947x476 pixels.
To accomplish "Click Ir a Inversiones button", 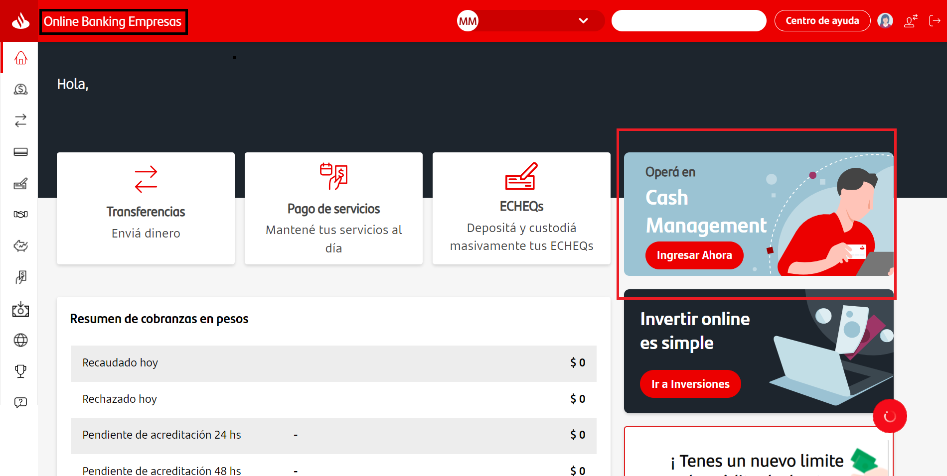I will pyautogui.click(x=690, y=384).
